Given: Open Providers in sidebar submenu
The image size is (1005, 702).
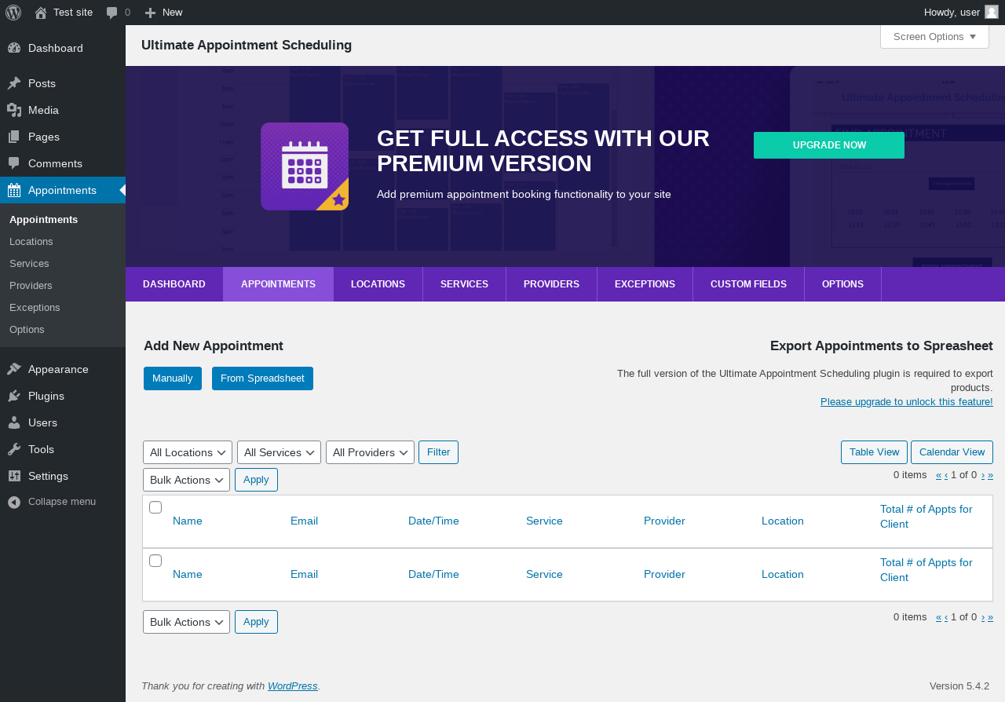Looking at the screenshot, I should (31, 285).
